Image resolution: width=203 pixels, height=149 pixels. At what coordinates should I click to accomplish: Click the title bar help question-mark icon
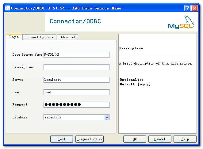click(187, 8)
